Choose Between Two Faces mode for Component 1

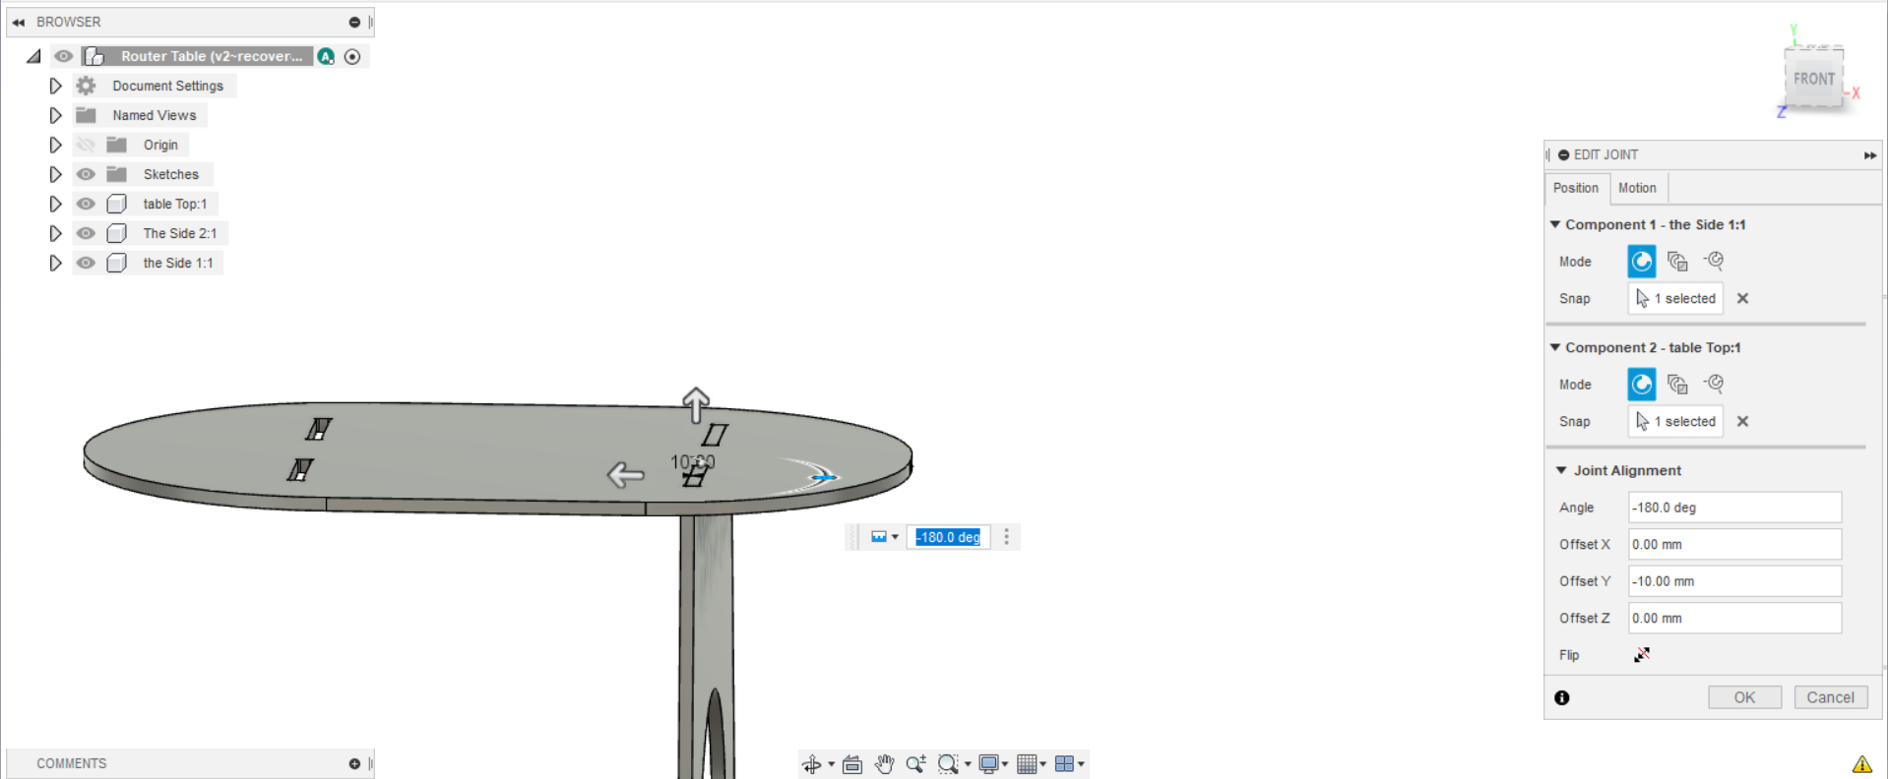(x=1678, y=262)
